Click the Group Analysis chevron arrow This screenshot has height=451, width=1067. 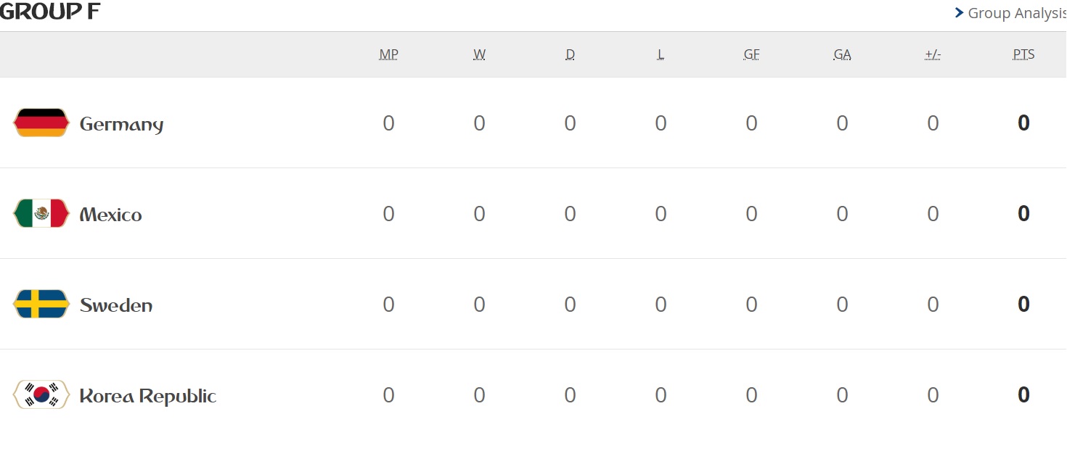960,13
